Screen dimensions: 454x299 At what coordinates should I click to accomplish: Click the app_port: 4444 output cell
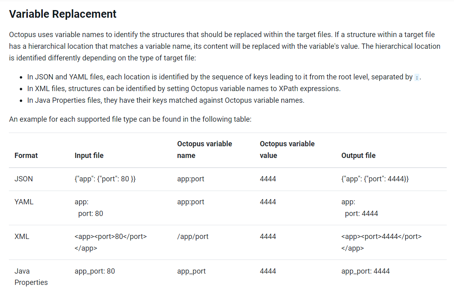pos(366,272)
